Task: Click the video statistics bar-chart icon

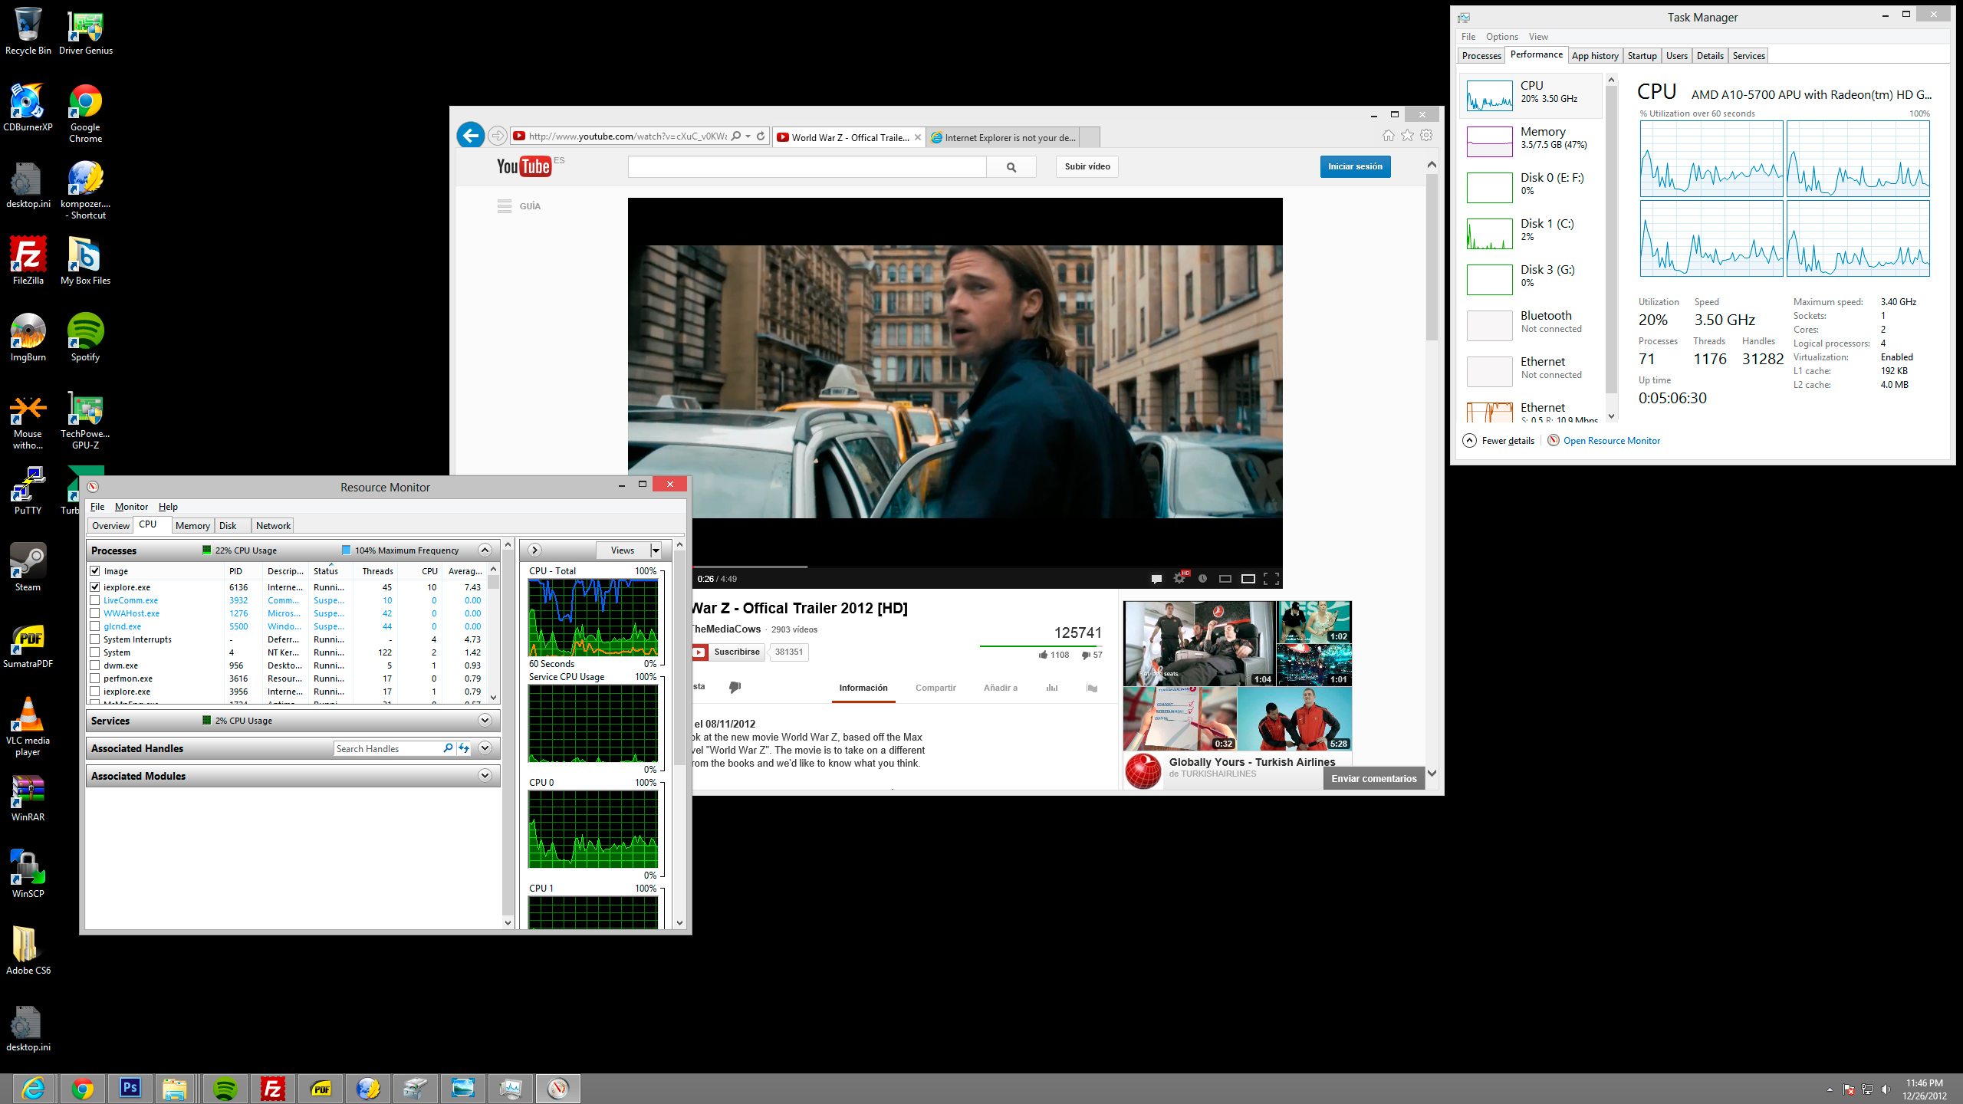Action: [1052, 688]
